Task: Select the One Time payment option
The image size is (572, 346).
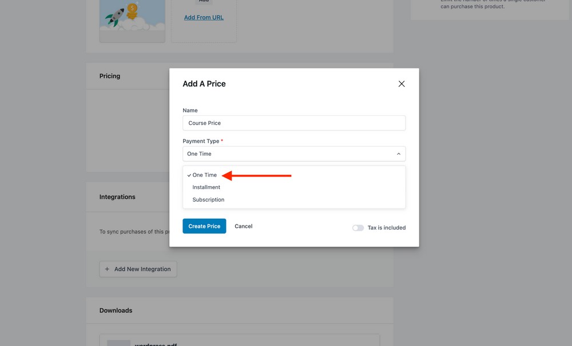Action: (x=205, y=175)
